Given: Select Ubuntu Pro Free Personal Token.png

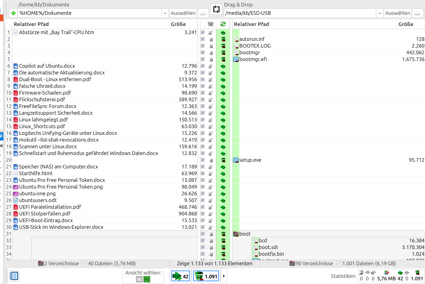Looking at the screenshot, I should pos(61,187).
